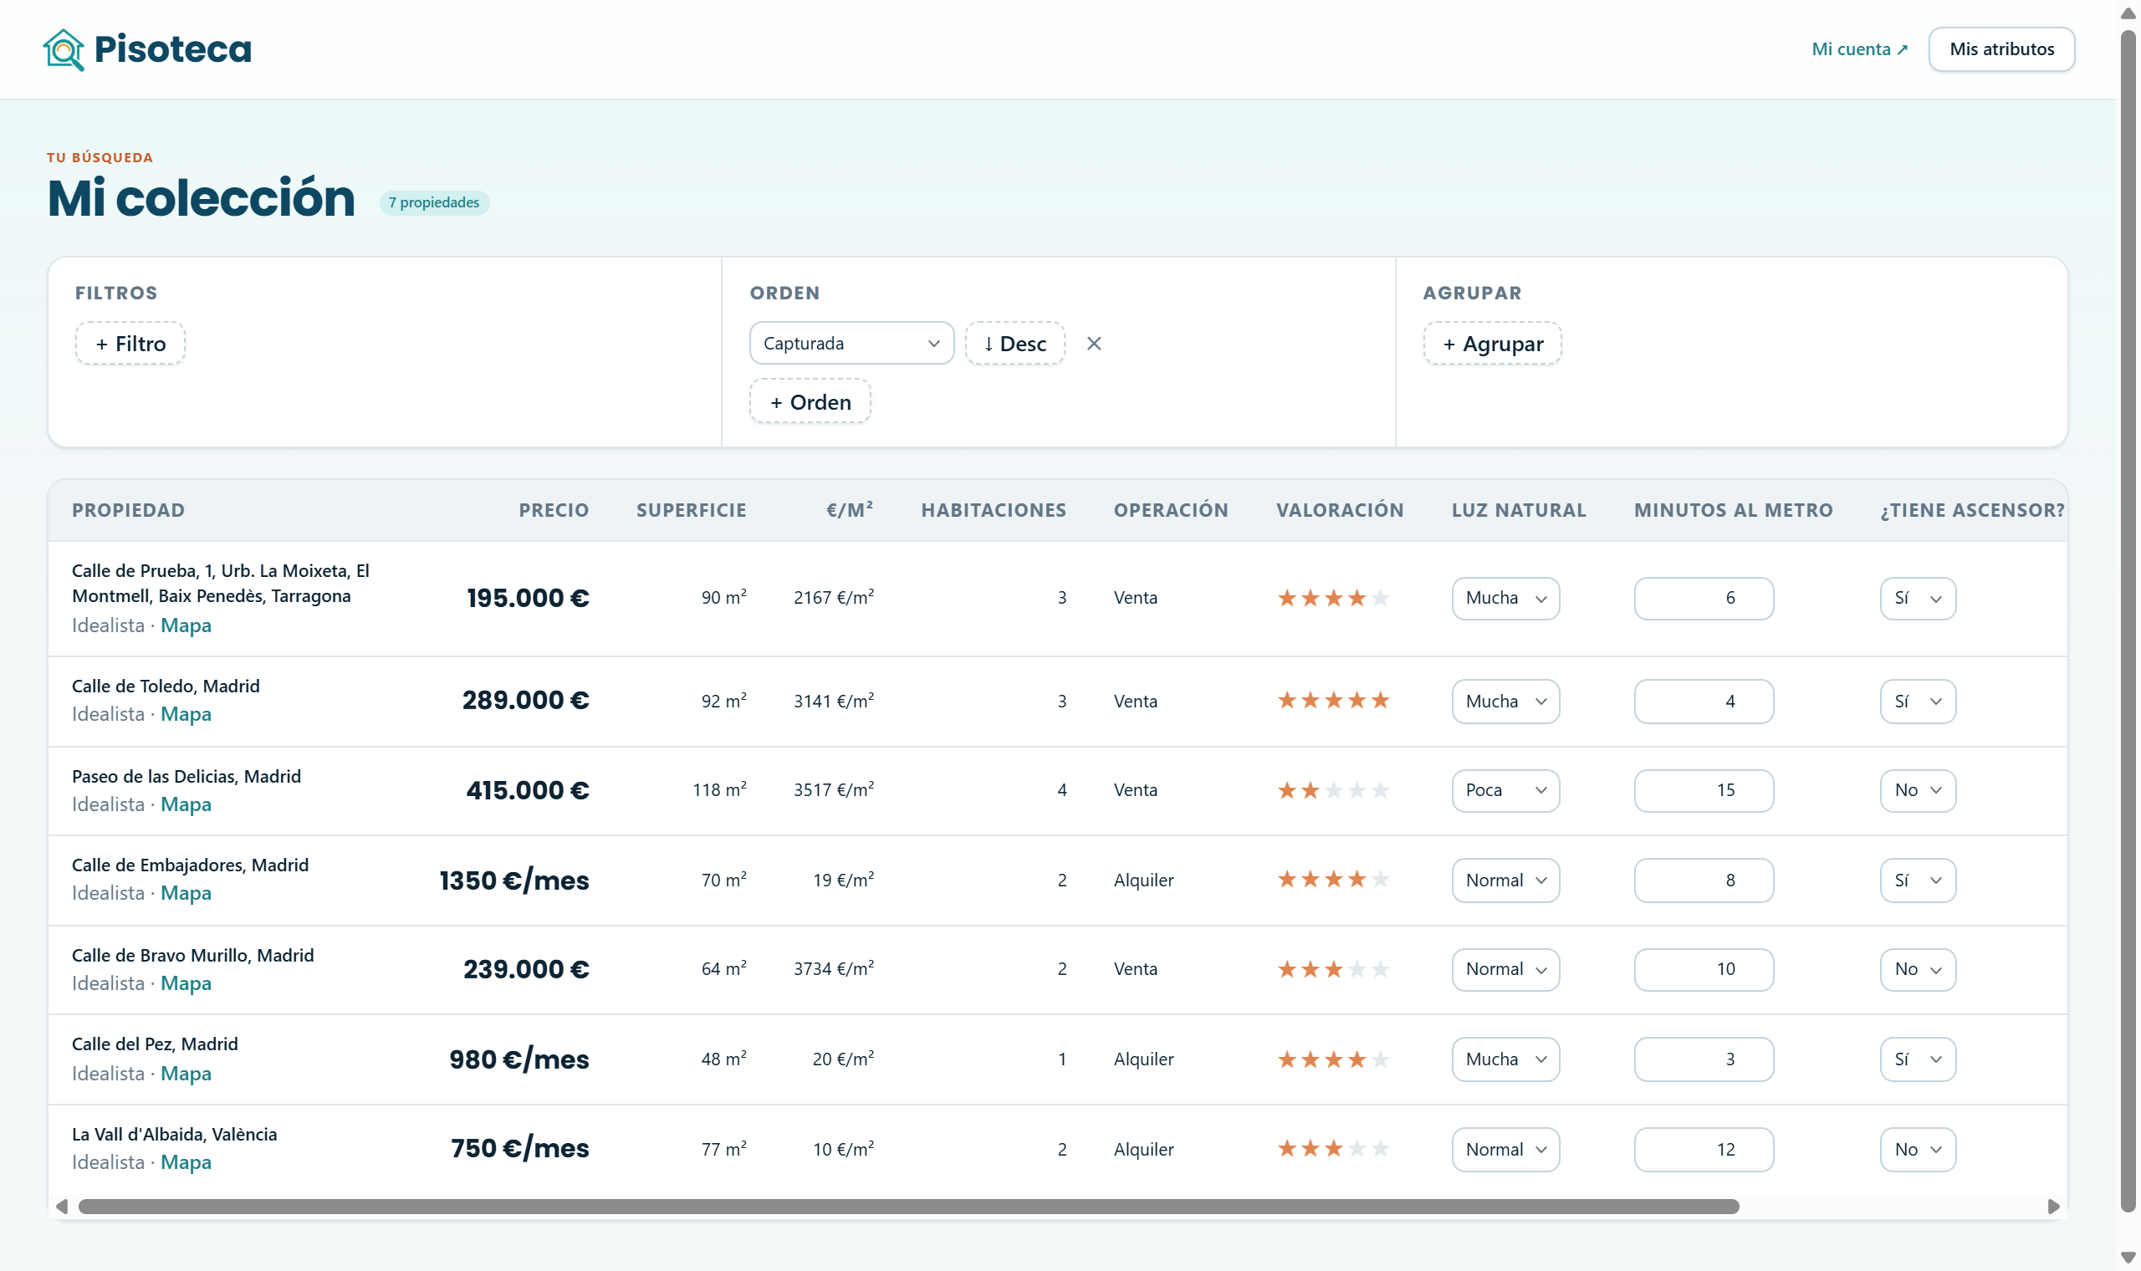
Task: Open Luz natural dropdown for Calle de Toledo
Action: [1505, 702]
